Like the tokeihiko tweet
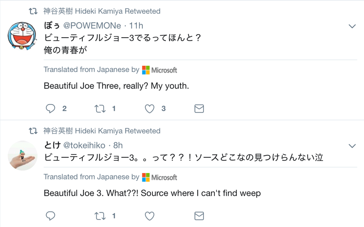 tap(150, 216)
